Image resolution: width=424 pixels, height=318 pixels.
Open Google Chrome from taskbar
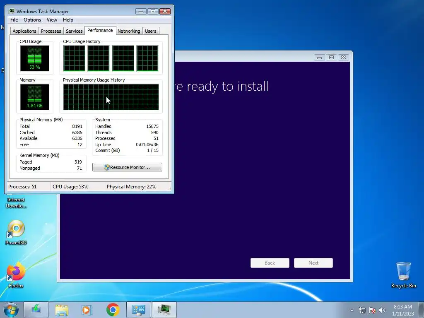(x=113, y=310)
